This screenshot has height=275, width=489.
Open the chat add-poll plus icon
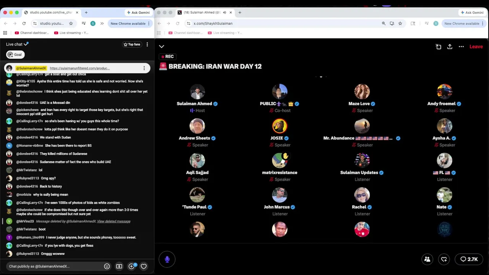[131, 266]
